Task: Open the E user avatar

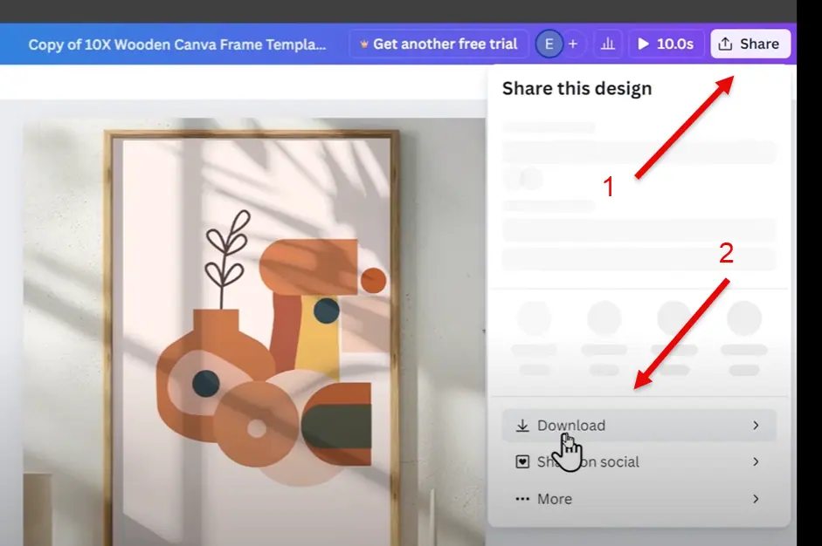Action: coord(549,44)
